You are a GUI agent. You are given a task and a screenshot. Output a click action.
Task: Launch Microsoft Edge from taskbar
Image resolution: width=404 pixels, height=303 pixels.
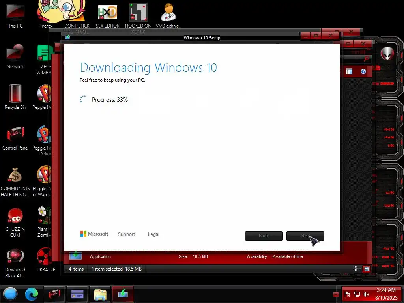coord(32,294)
